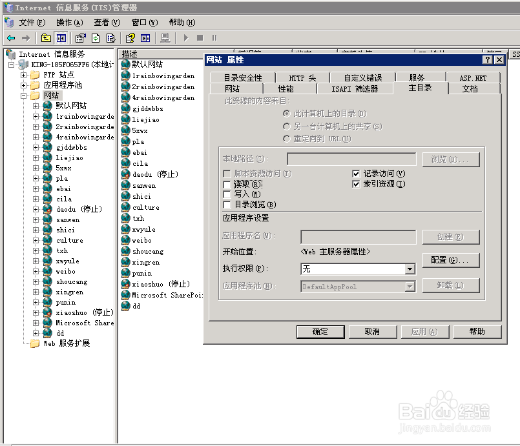Image resolution: width=520 pixels, height=446 pixels.
Task: Select 另一台计算机上的共享 radio button
Action: (287, 127)
